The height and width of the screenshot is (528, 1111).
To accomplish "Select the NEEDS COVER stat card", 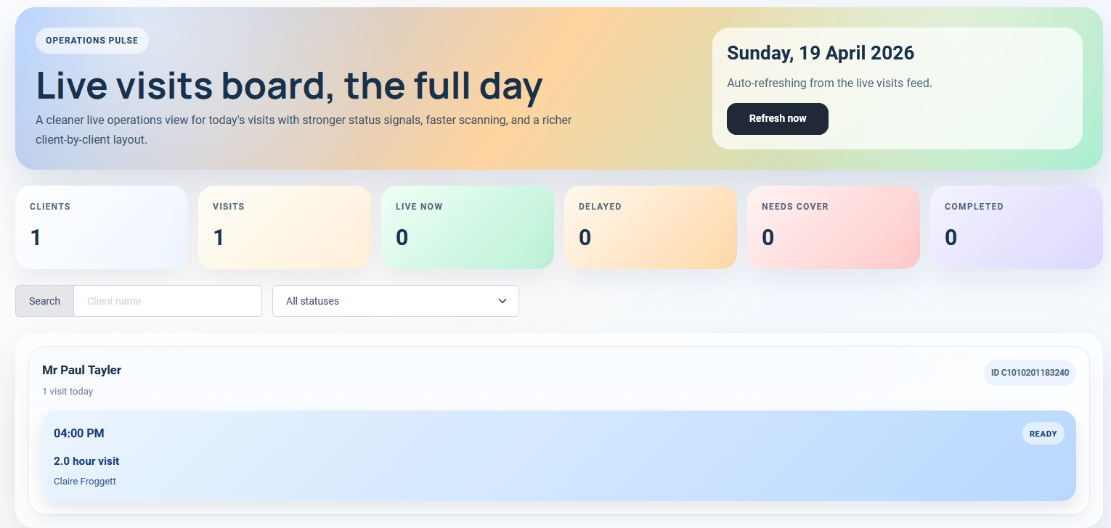I will tap(833, 227).
